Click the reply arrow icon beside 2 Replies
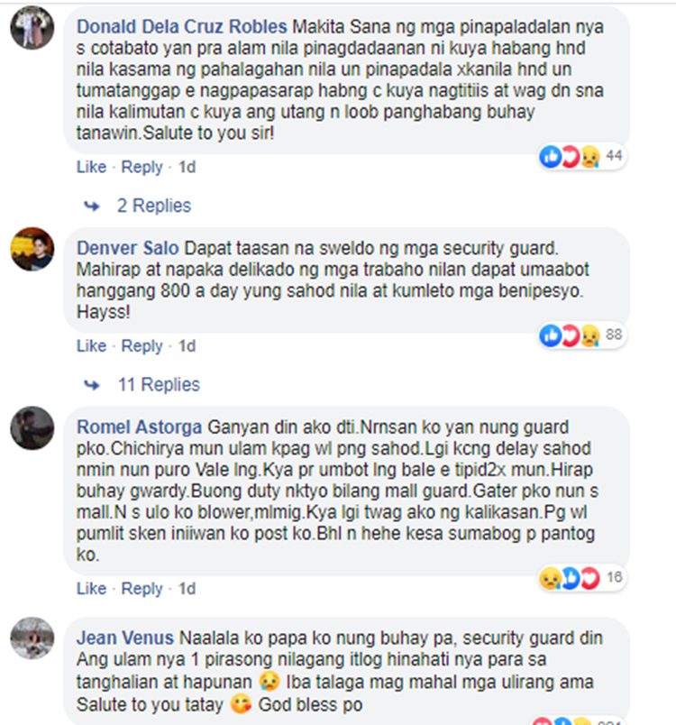Image resolution: width=676 pixels, height=725 pixels. coord(92,206)
